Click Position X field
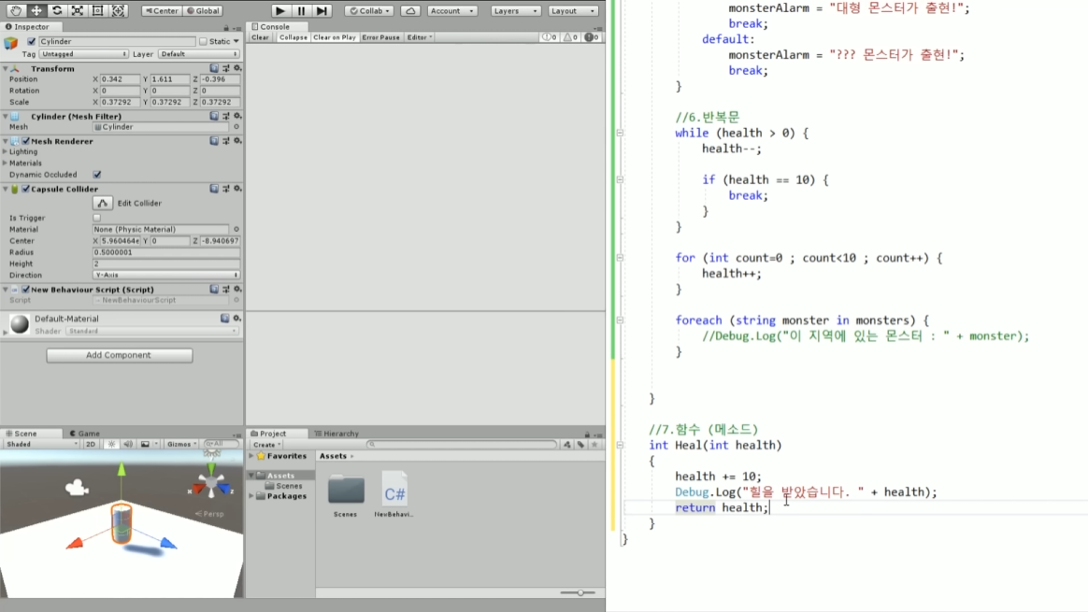This screenshot has width=1088, height=612. tap(121, 79)
